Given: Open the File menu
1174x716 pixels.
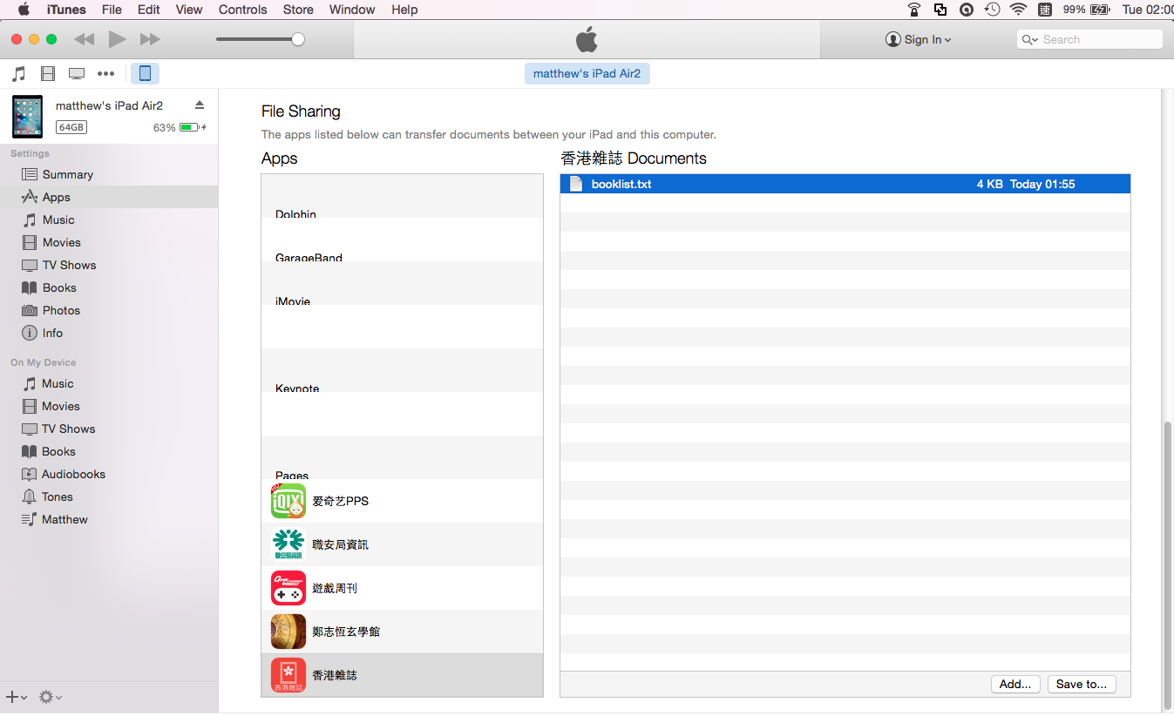Looking at the screenshot, I should (x=112, y=10).
